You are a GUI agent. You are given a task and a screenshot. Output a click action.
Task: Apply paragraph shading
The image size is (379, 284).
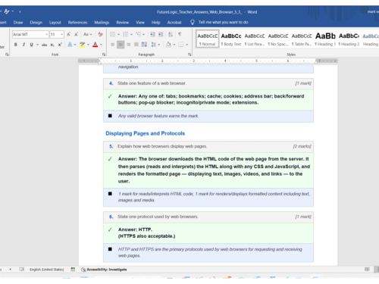click(168, 45)
